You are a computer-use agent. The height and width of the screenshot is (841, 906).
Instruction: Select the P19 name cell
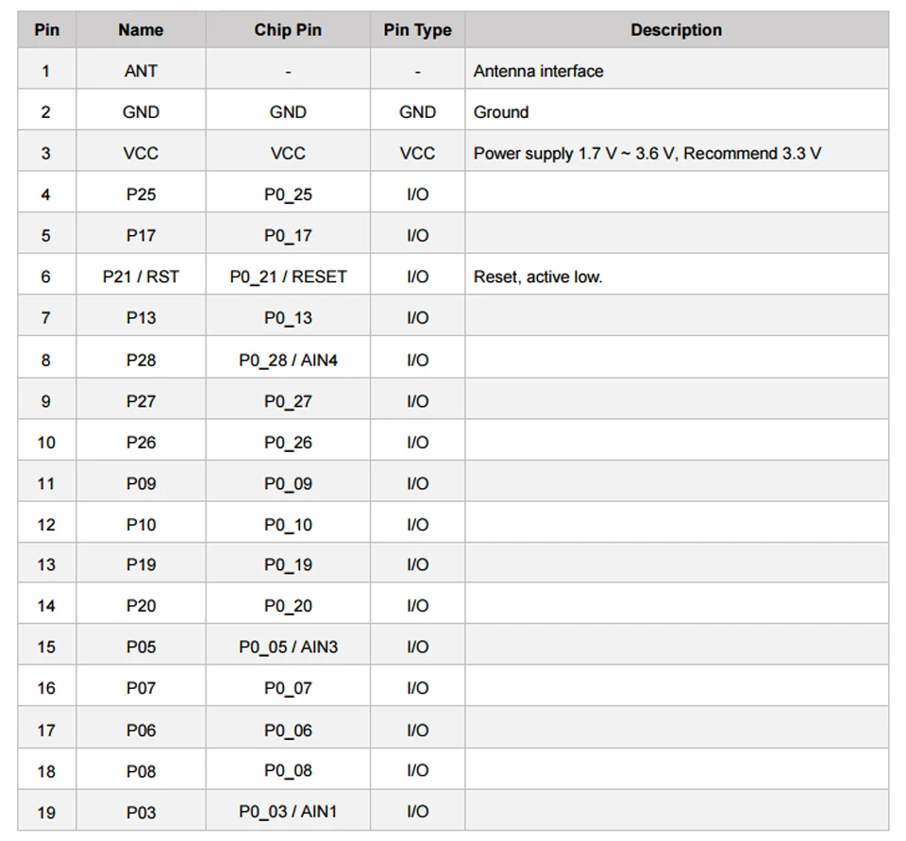click(x=141, y=564)
